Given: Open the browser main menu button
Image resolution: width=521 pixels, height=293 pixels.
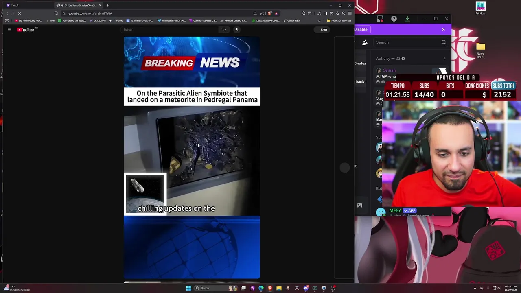Looking at the screenshot, I should coord(350,13).
